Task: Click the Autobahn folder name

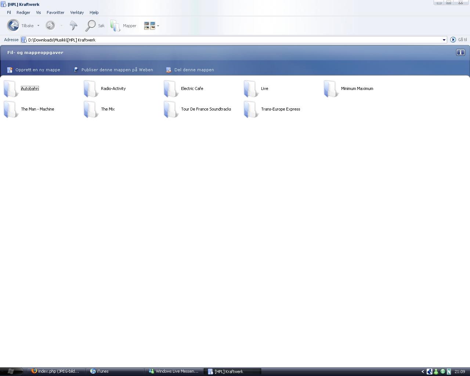Action: [30, 88]
